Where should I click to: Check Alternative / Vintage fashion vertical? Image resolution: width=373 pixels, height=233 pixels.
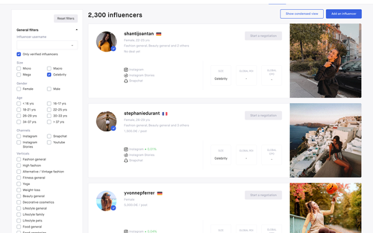(19, 172)
